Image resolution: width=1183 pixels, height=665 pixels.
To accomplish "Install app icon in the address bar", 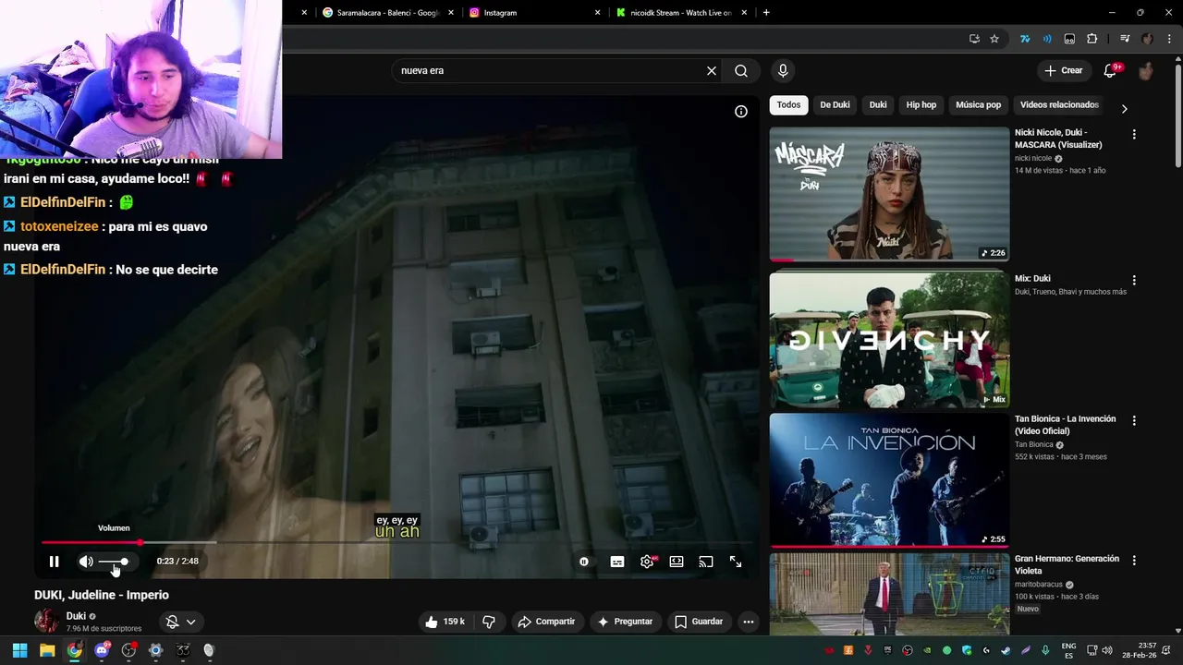I will point(974,39).
